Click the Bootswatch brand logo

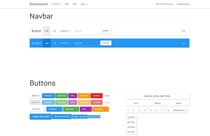(x=39, y=4)
